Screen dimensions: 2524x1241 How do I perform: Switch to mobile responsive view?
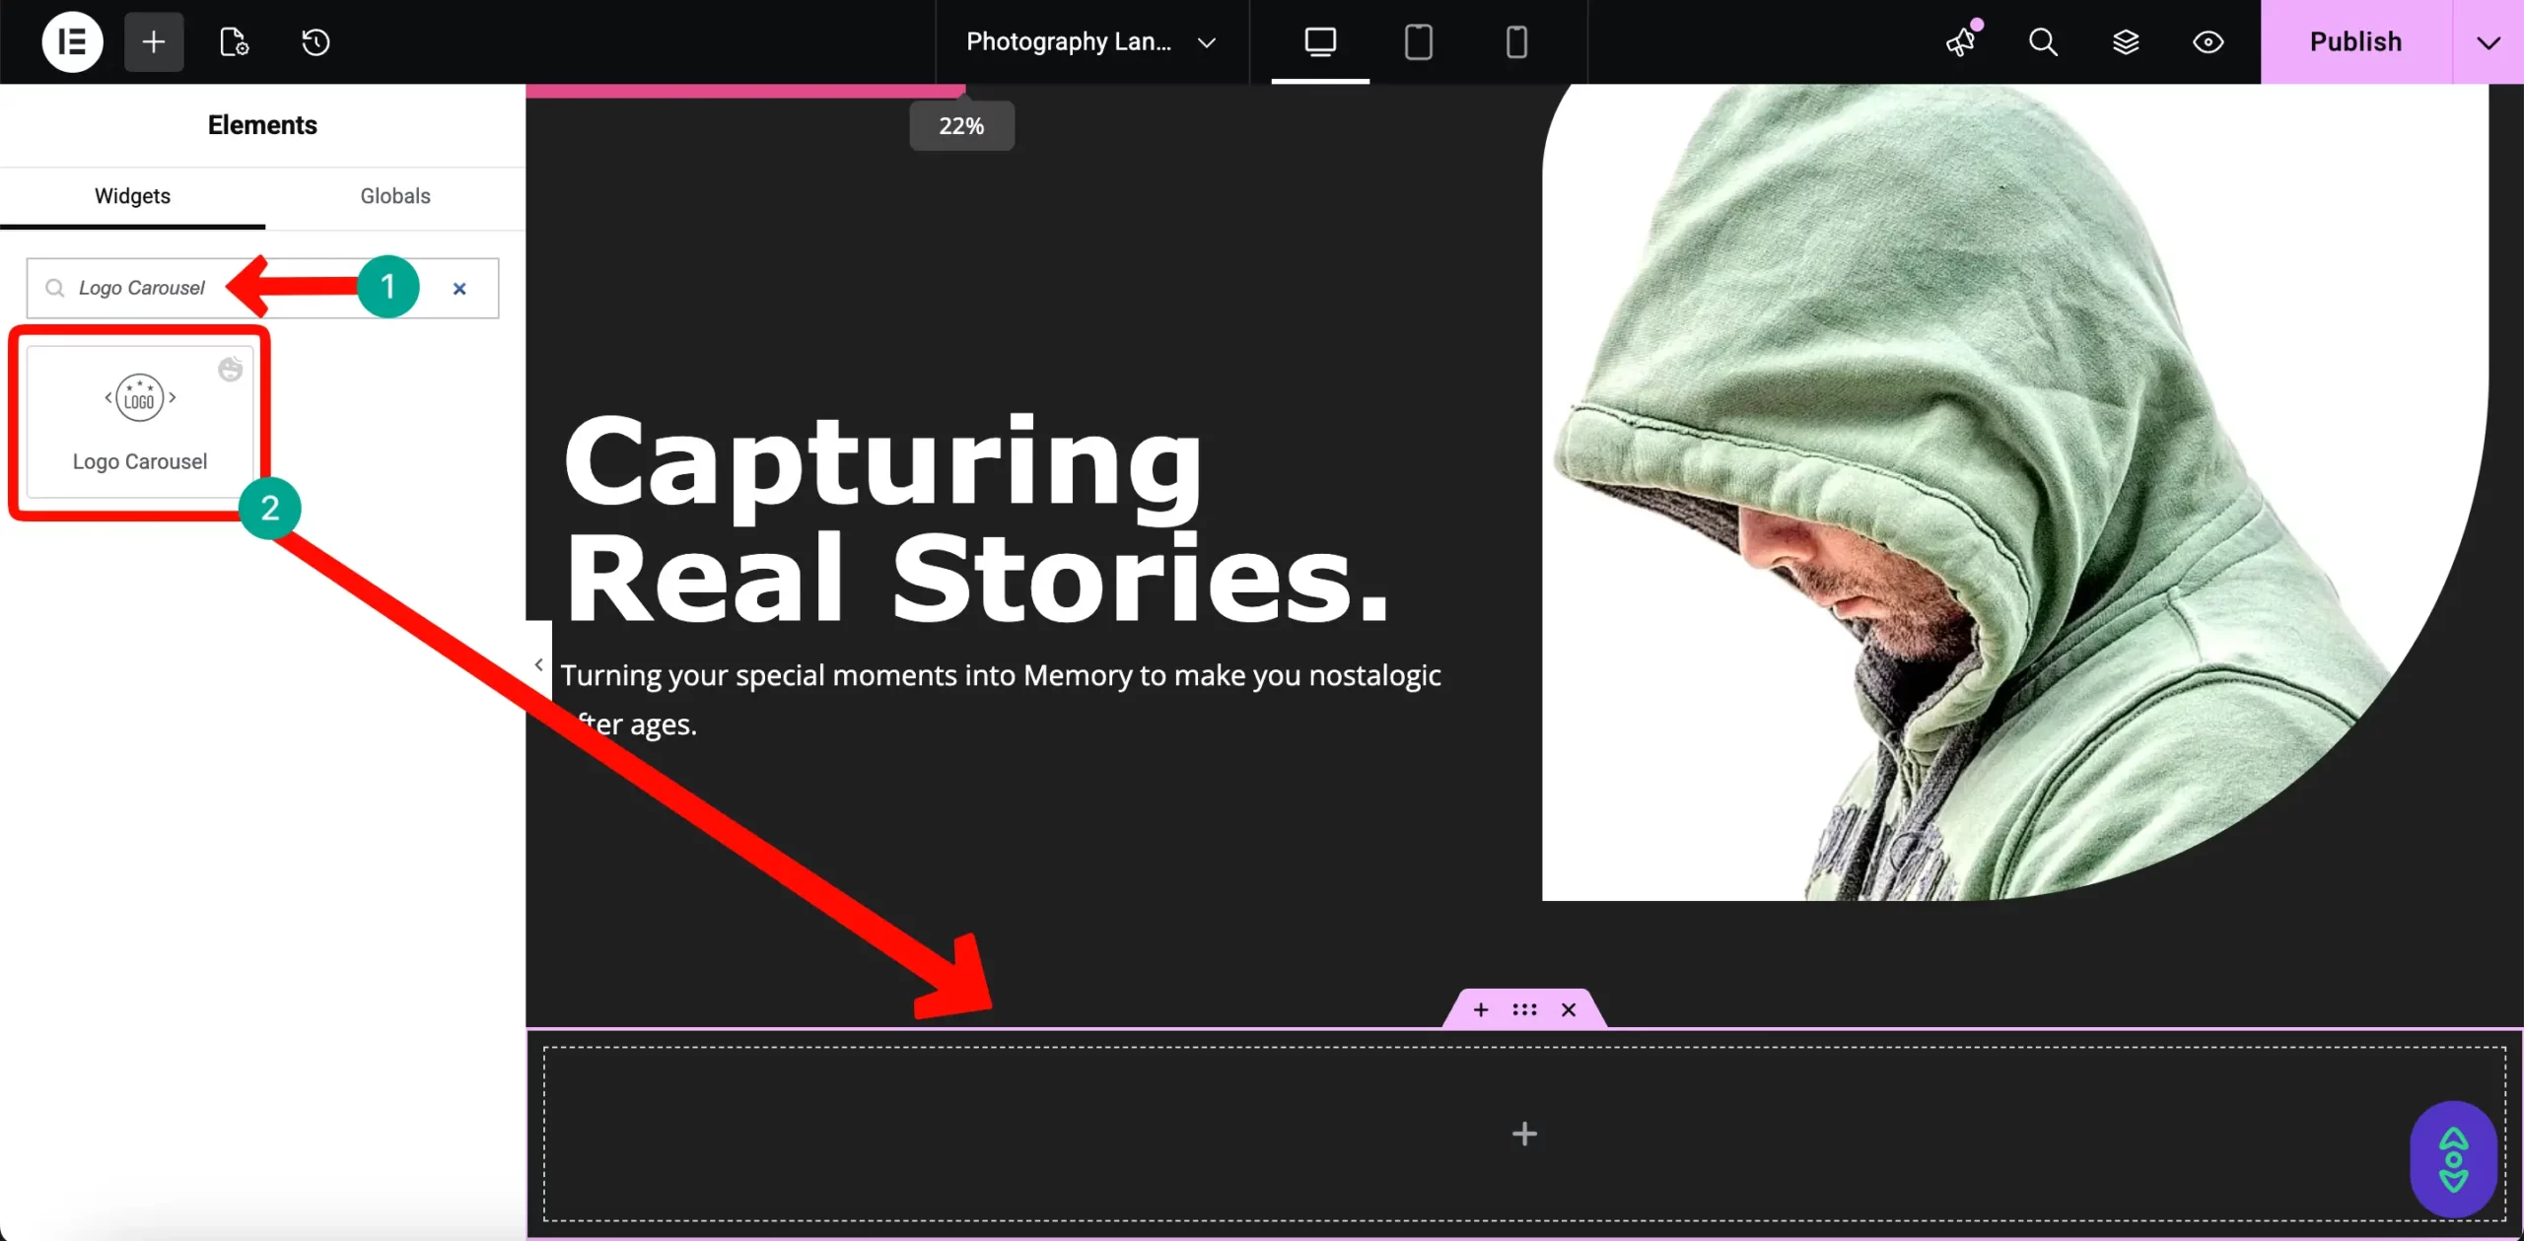point(1516,41)
